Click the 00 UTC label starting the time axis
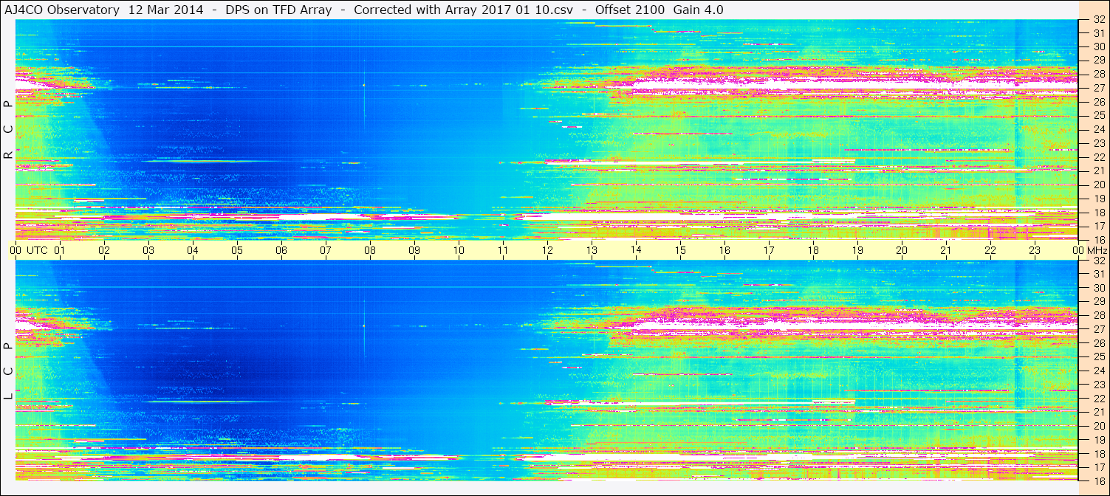The image size is (1110, 496). [28, 250]
